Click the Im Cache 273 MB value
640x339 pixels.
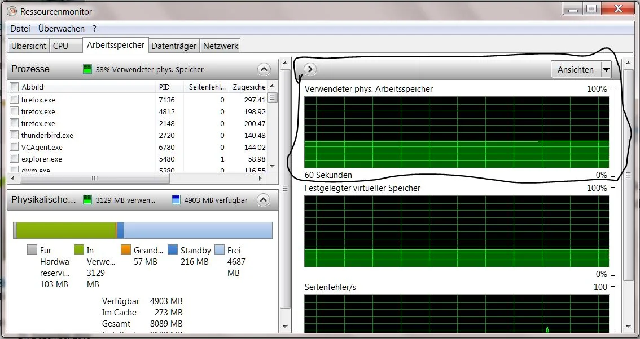pyautogui.click(x=169, y=313)
